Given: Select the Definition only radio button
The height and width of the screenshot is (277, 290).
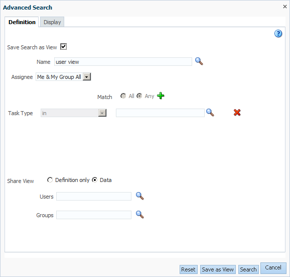Looking at the screenshot, I should (x=50, y=180).
